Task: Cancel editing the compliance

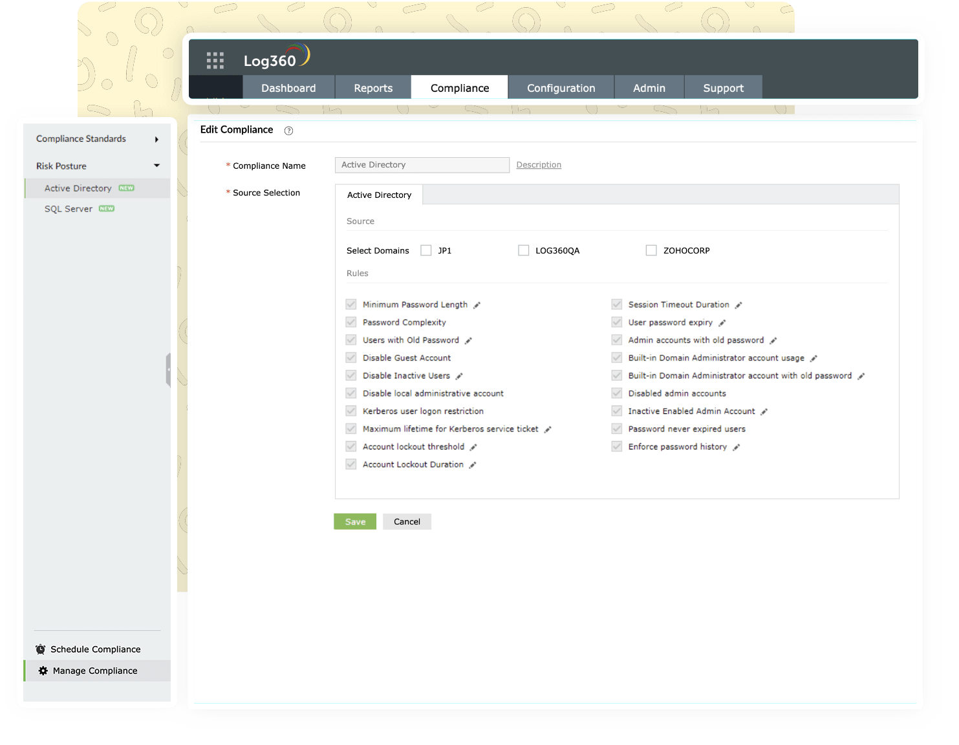Action: 407,522
